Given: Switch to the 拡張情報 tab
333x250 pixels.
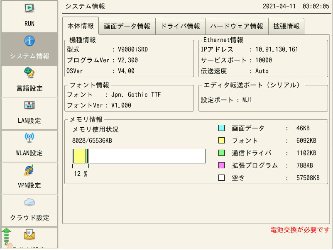Looking at the screenshot, I should 286,26.
